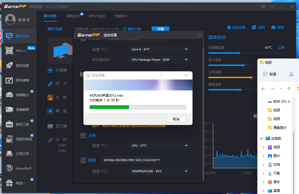This screenshot has height=194, width=299.
Task: Select 显示器 in the hardware list
Action: click(x=58, y=126)
